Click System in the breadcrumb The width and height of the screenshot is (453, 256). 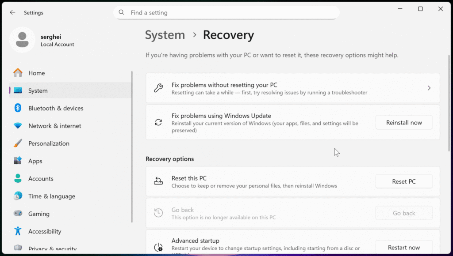[x=165, y=34]
